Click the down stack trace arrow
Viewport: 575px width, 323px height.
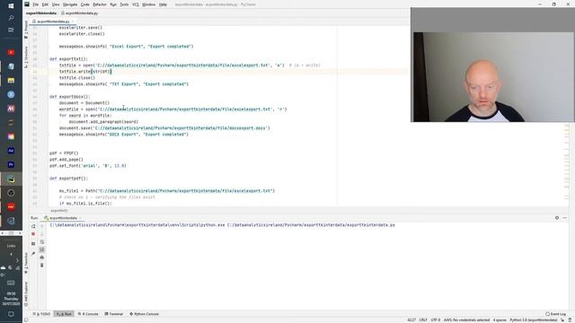coord(42,234)
